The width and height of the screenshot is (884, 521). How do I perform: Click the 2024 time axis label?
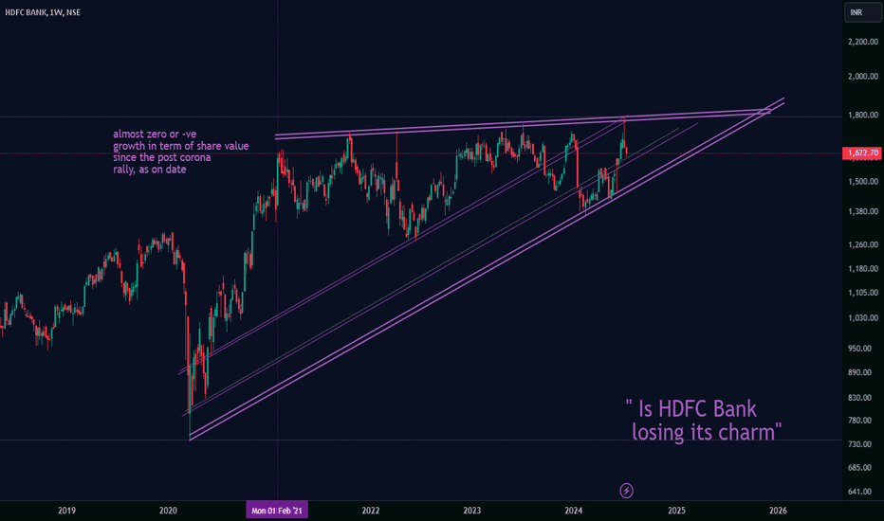[x=573, y=511]
